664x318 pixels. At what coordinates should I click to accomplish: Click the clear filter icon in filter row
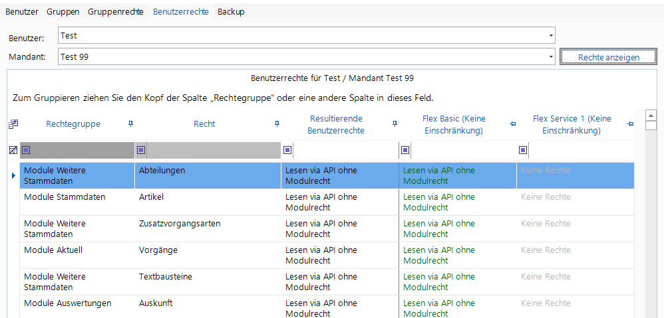tap(13, 150)
